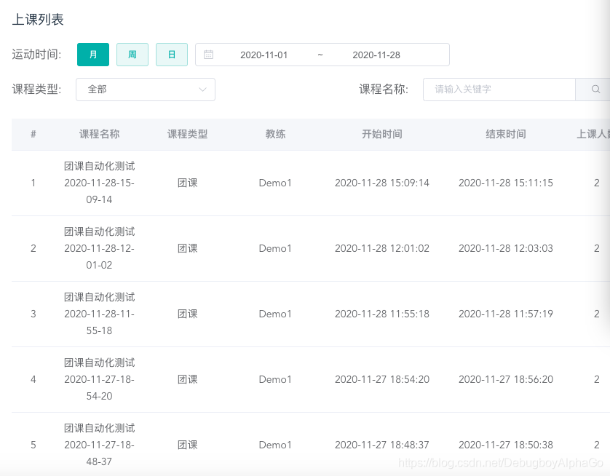Click the search magnifier icon button
Viewport: 610px width, 476px height.
coord(595,90)
